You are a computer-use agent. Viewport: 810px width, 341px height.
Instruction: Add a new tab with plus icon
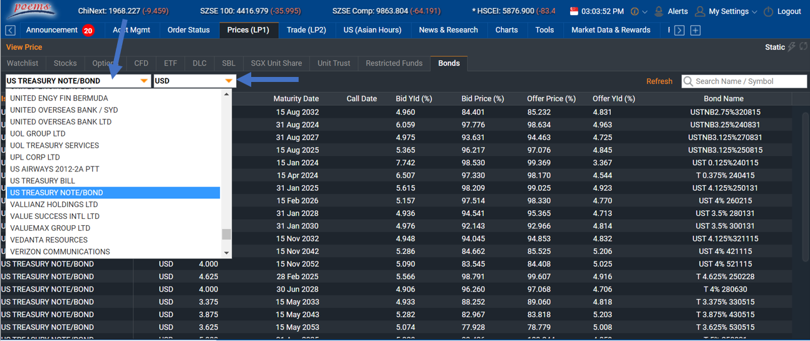695,30
